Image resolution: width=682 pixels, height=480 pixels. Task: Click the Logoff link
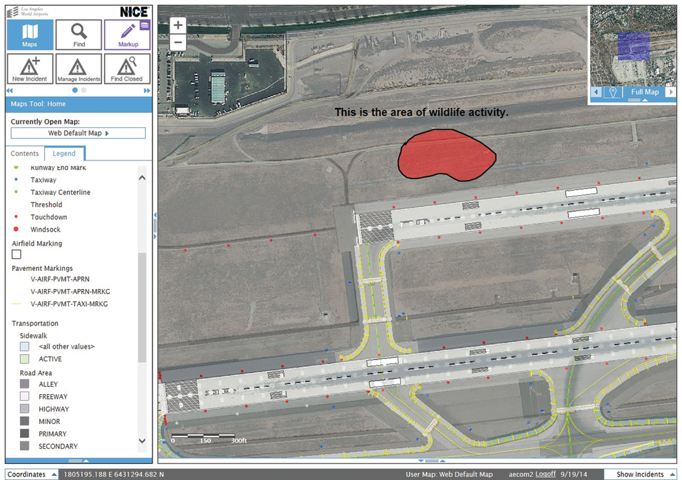click(545, 474)
